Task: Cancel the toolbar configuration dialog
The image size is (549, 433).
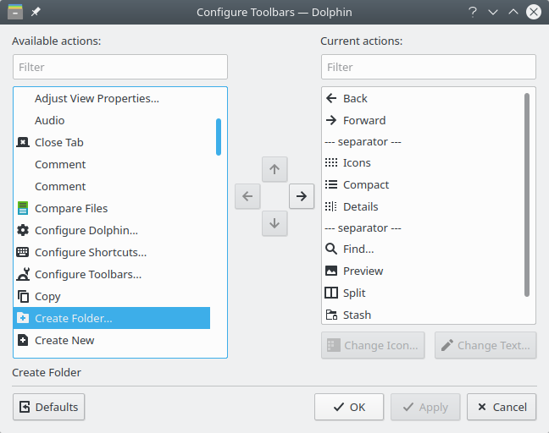Action: point(502,407)
